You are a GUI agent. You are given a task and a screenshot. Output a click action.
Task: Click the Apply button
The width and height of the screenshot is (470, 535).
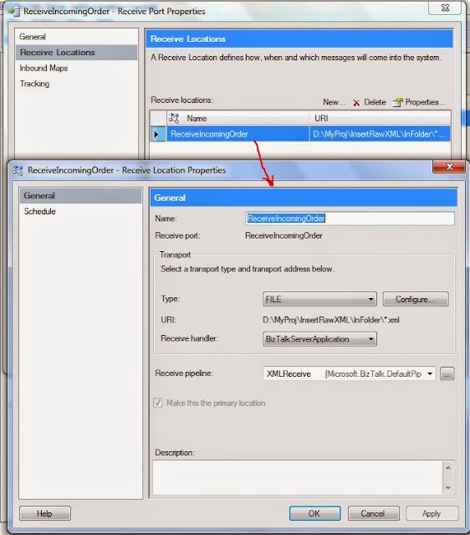point(432,513)
